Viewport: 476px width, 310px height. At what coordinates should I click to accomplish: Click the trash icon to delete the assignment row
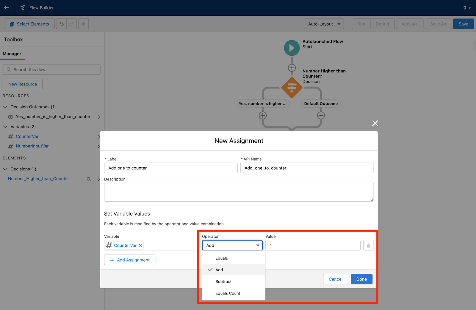click(368, 245)
